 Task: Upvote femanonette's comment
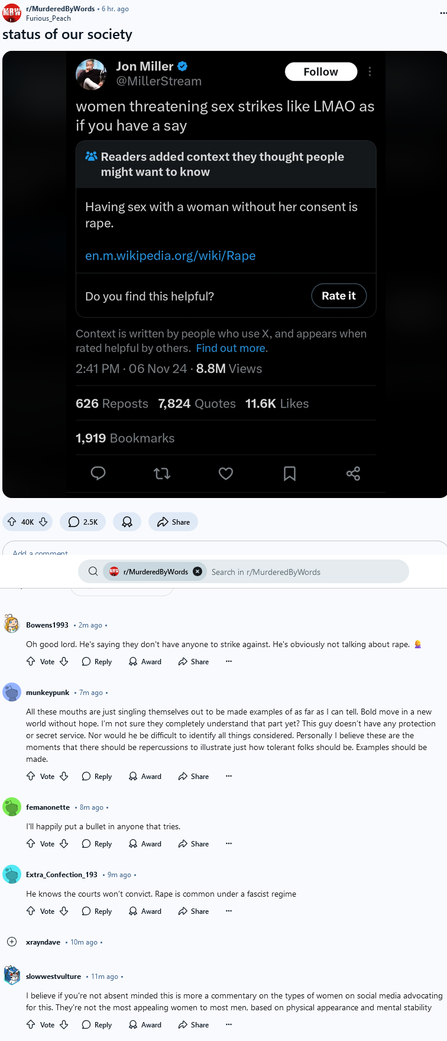click(x=31, y=843)
